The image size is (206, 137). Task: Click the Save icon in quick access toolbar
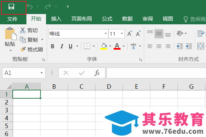pyautogui.click(x=11, y=7)
